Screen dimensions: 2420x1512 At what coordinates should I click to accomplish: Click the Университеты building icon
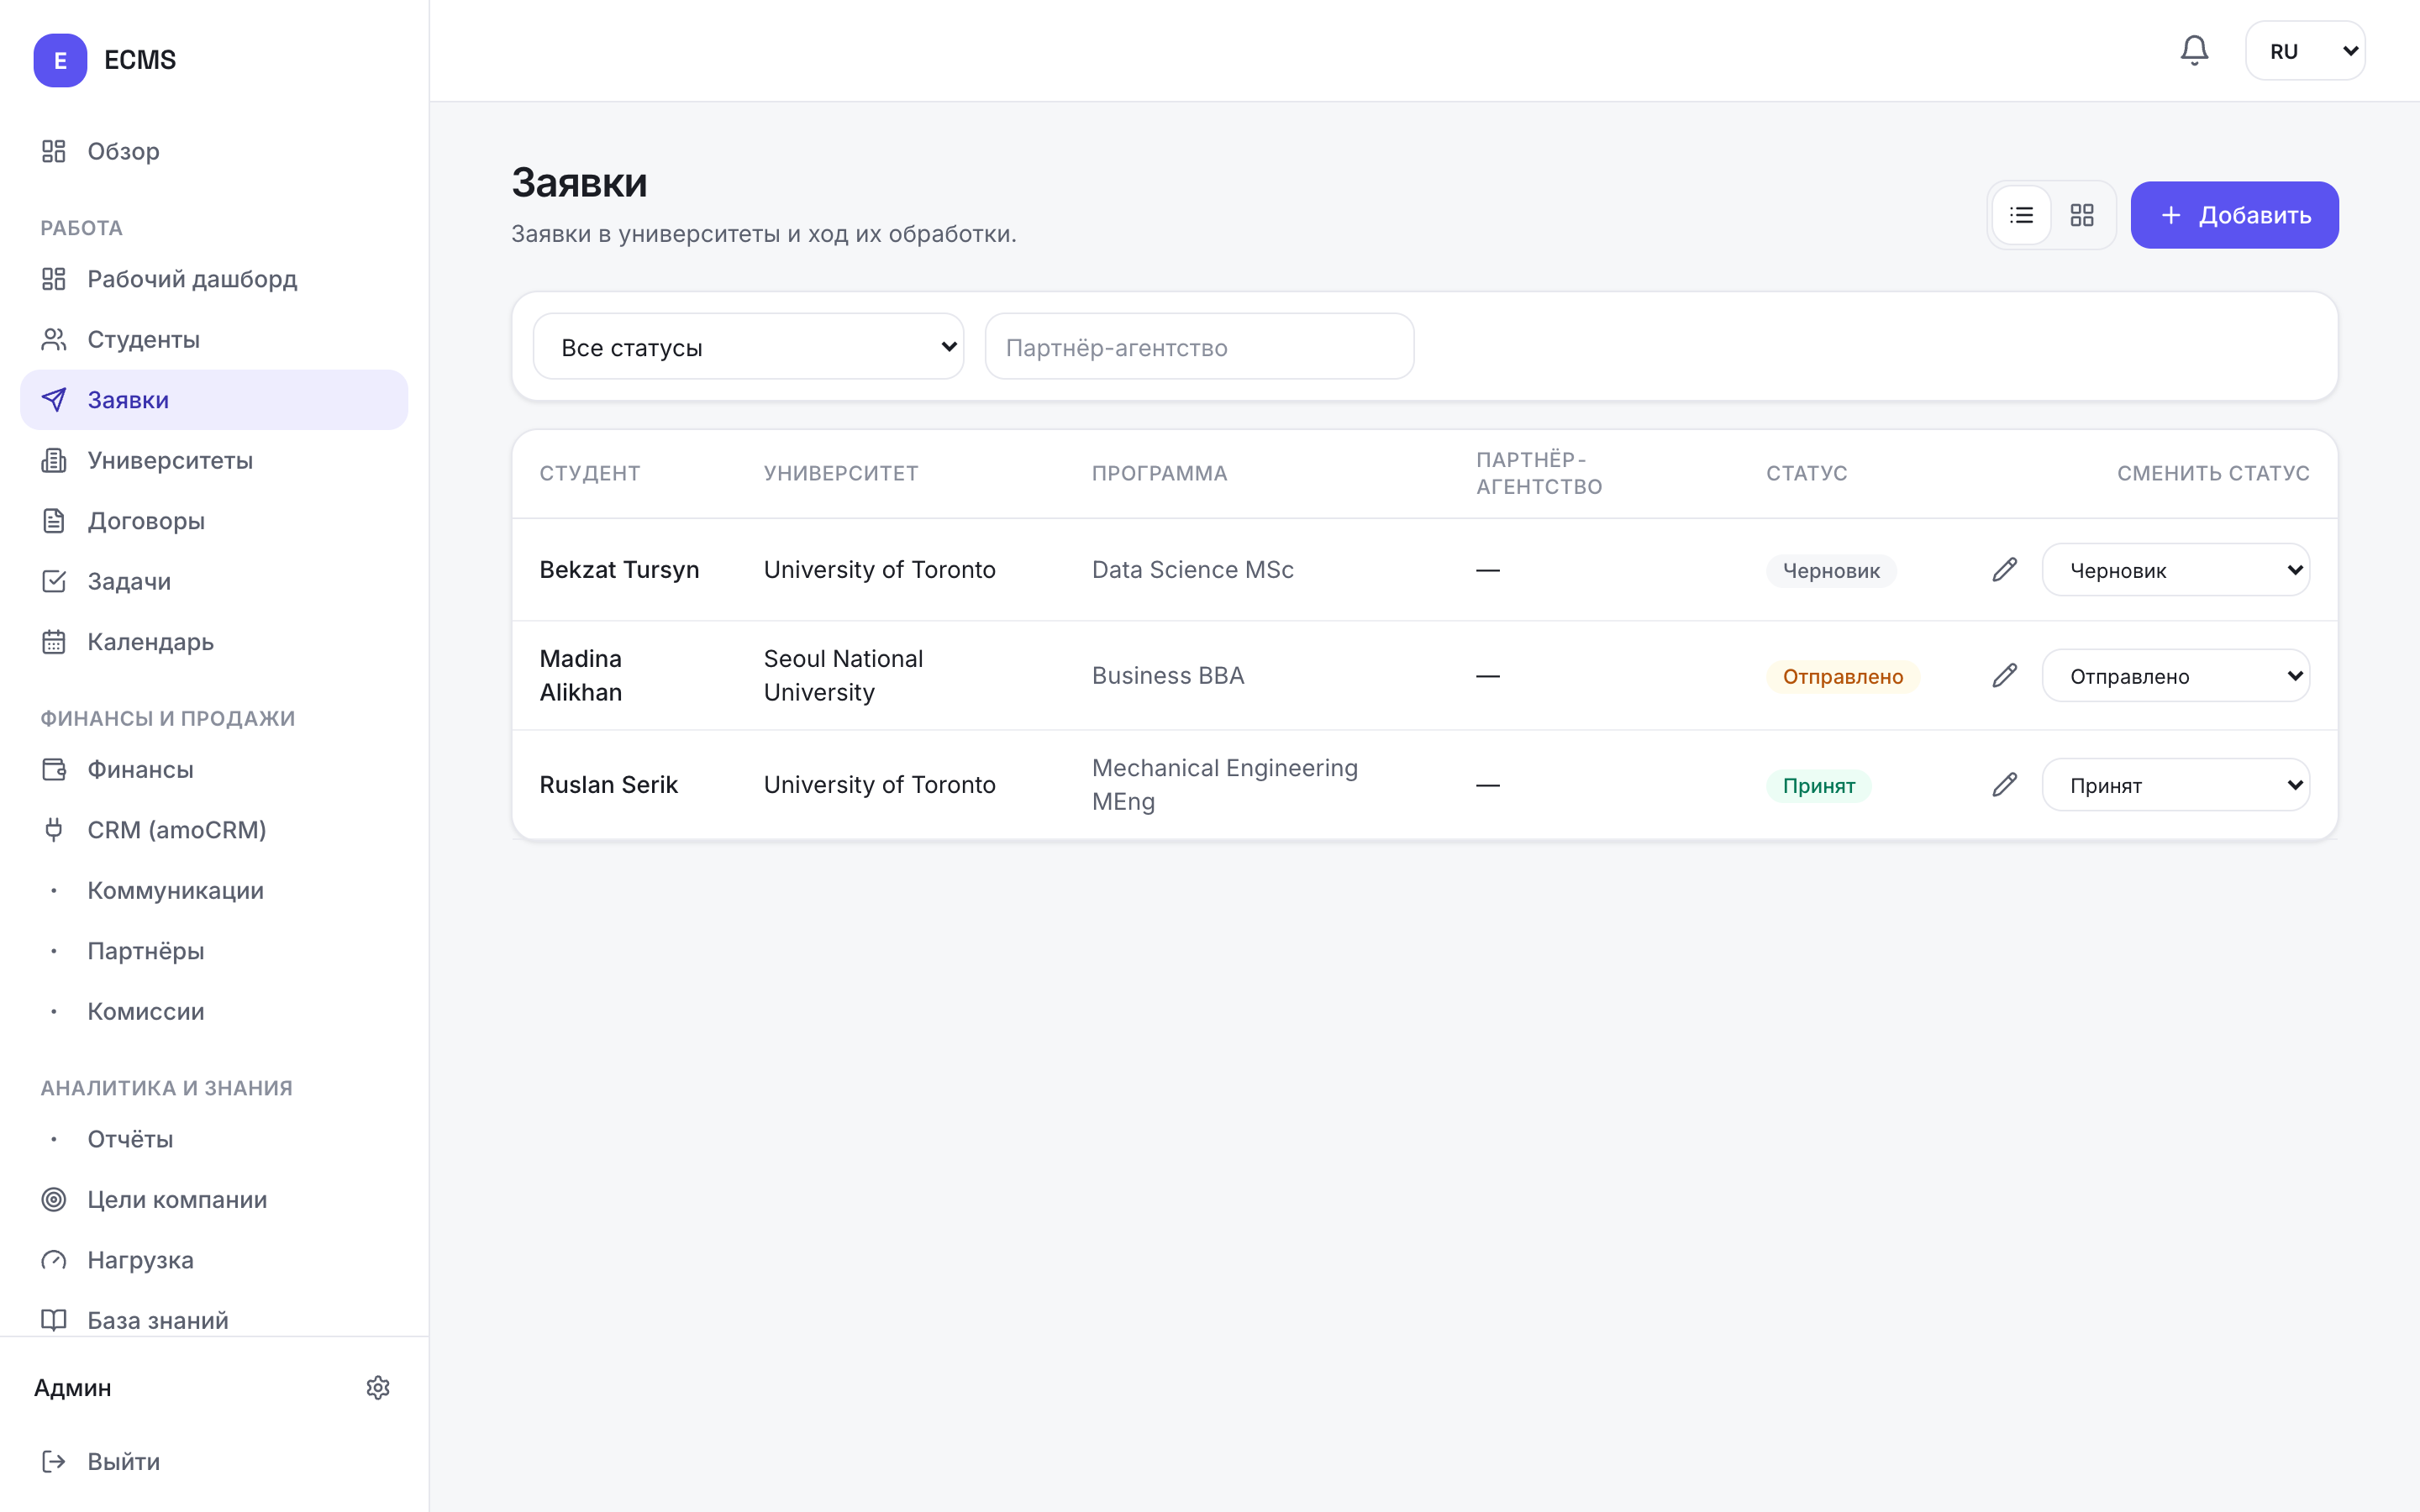tap(54, 461)
